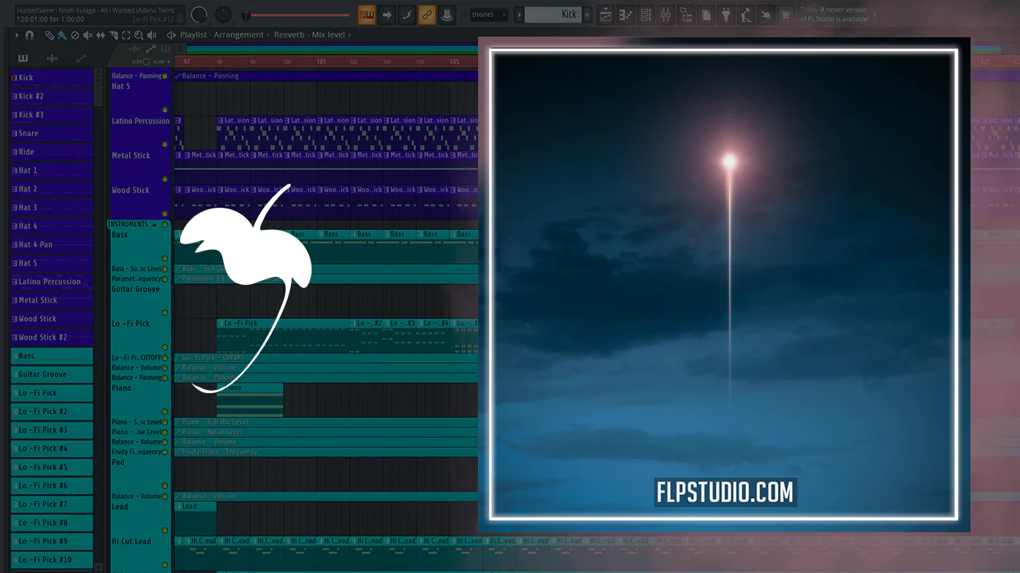Image resolution: width=1020 pixels, height=573 pixels.
Task: Click bar 101 on the timeline ruler
Action: click(x=320, y=61)
